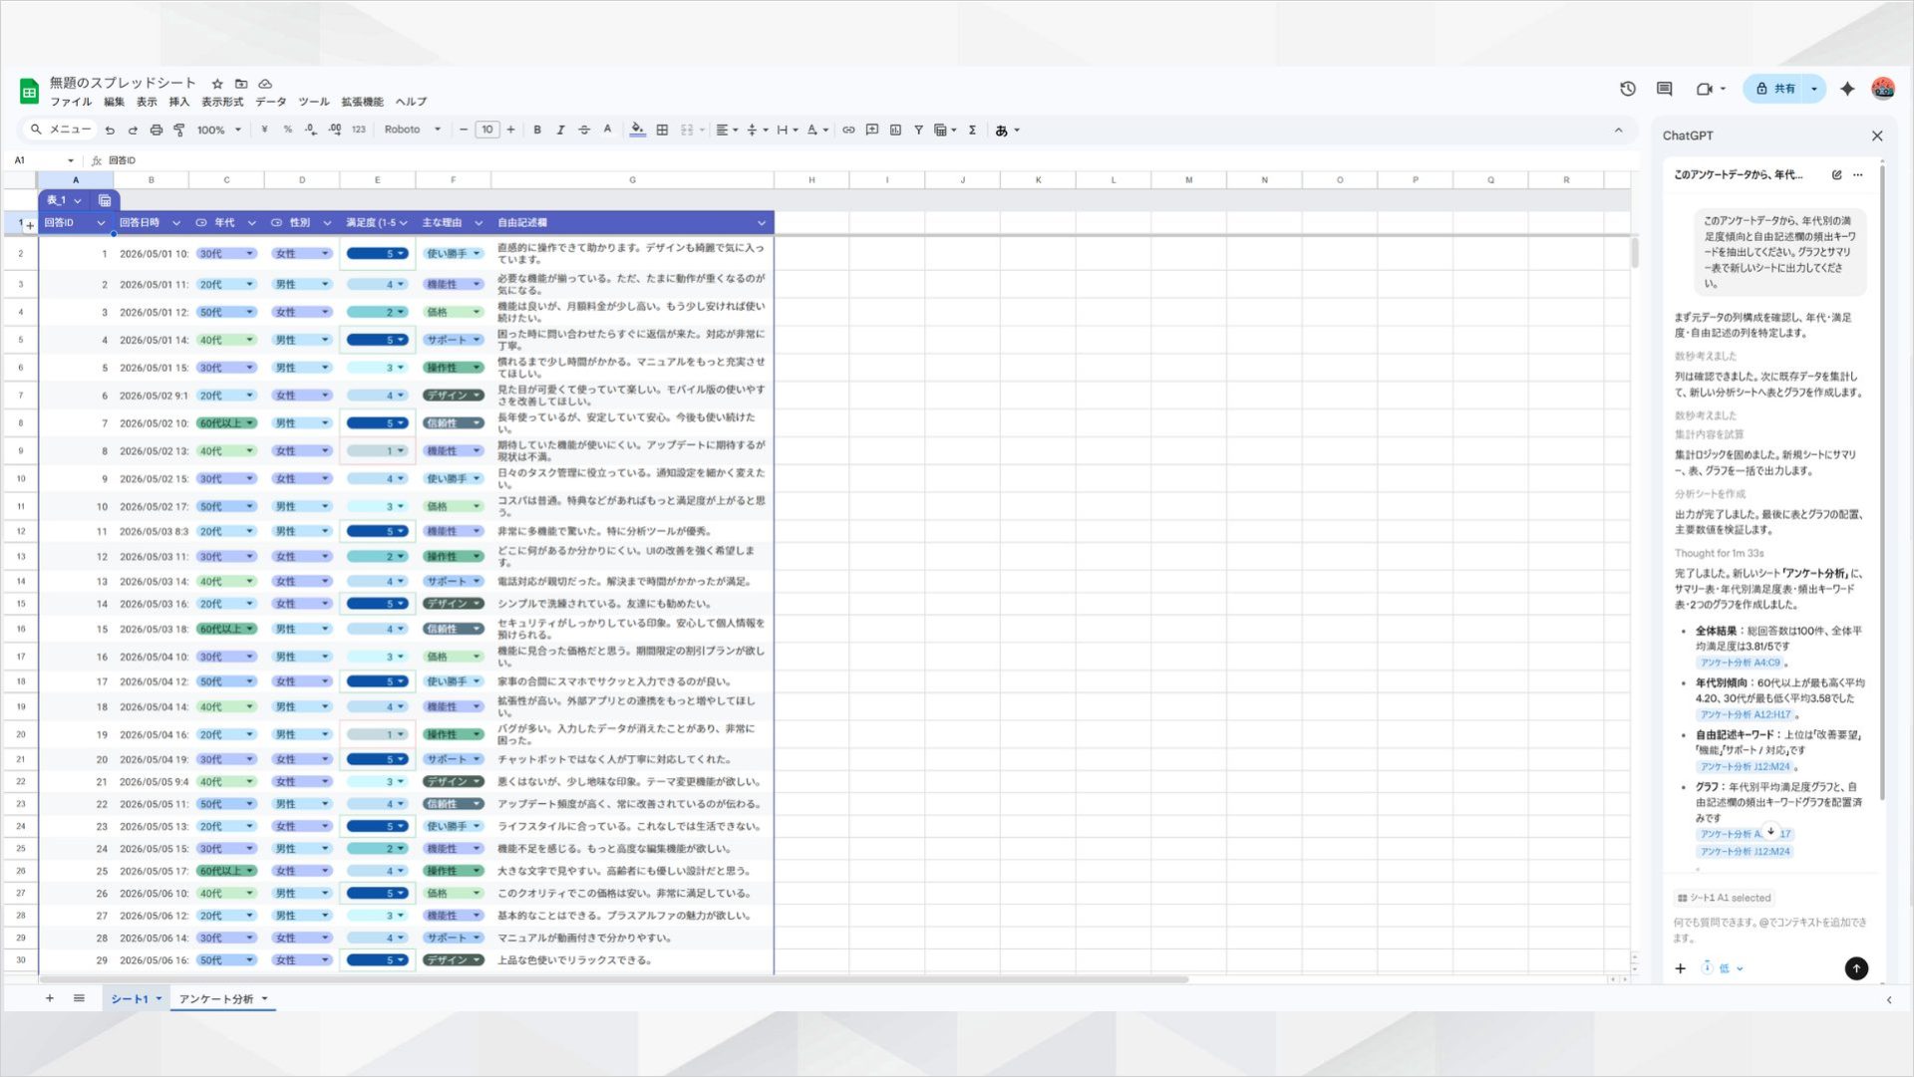Toggle italic formatting
This screenshot has width=1914, height=1077.
point(560,130)
